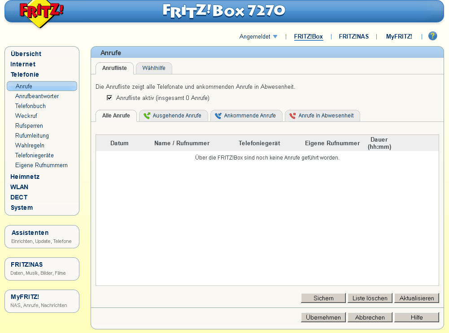Open the MyFRITZ! top navigation link
Screen dimensions: 449x333
[x=399, y=37]
